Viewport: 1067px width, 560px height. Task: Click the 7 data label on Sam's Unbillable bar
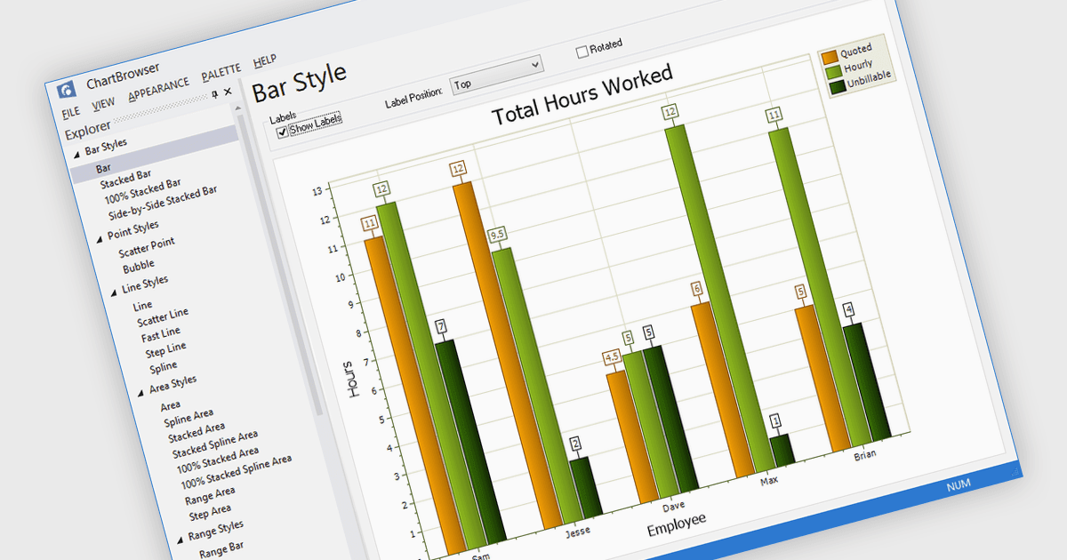click(x=441, y=327)
